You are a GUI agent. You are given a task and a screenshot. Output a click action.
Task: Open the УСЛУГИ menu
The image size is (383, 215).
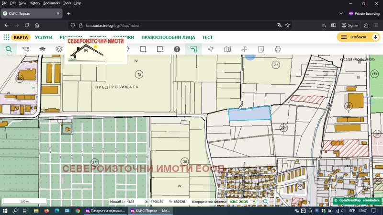(44, 37)
